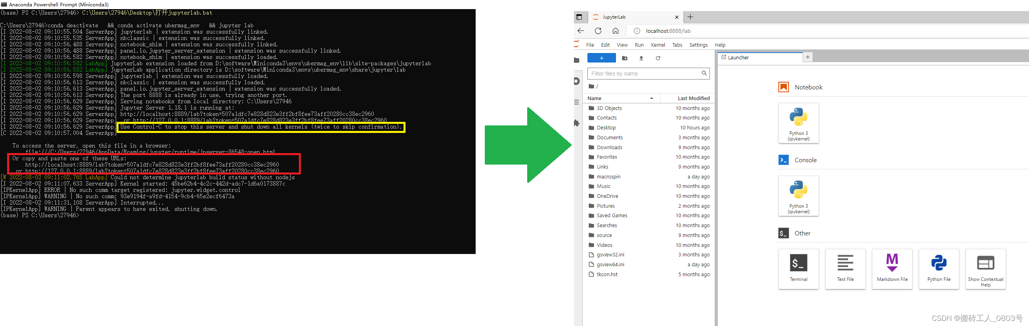Select the Searches folder
Image resolution: width=1029 pixels, height=326 pixels.
point(649,225)
